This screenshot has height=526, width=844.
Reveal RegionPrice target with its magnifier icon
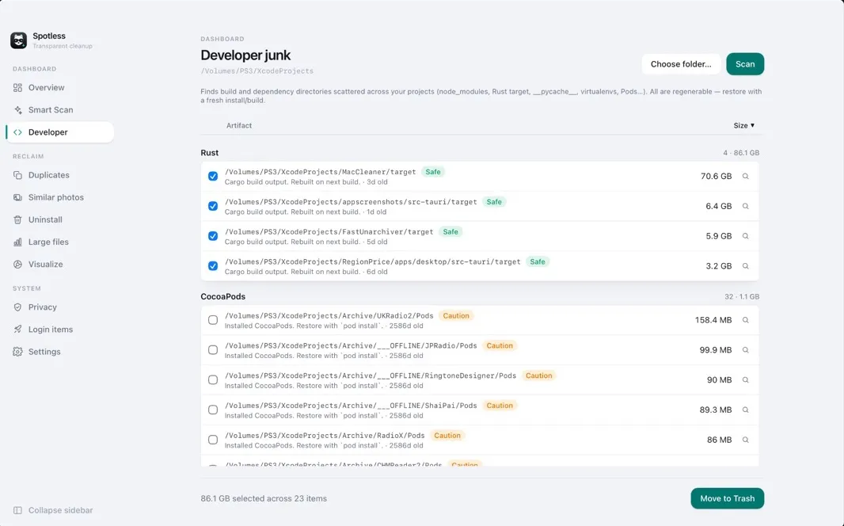746,266
